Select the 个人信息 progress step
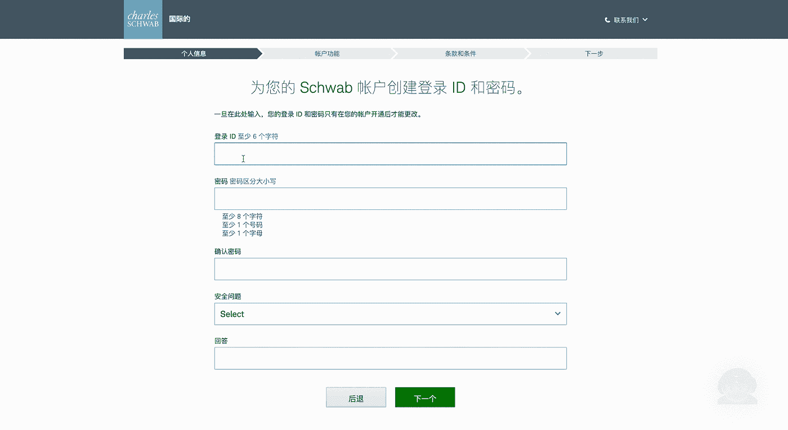 193,53
